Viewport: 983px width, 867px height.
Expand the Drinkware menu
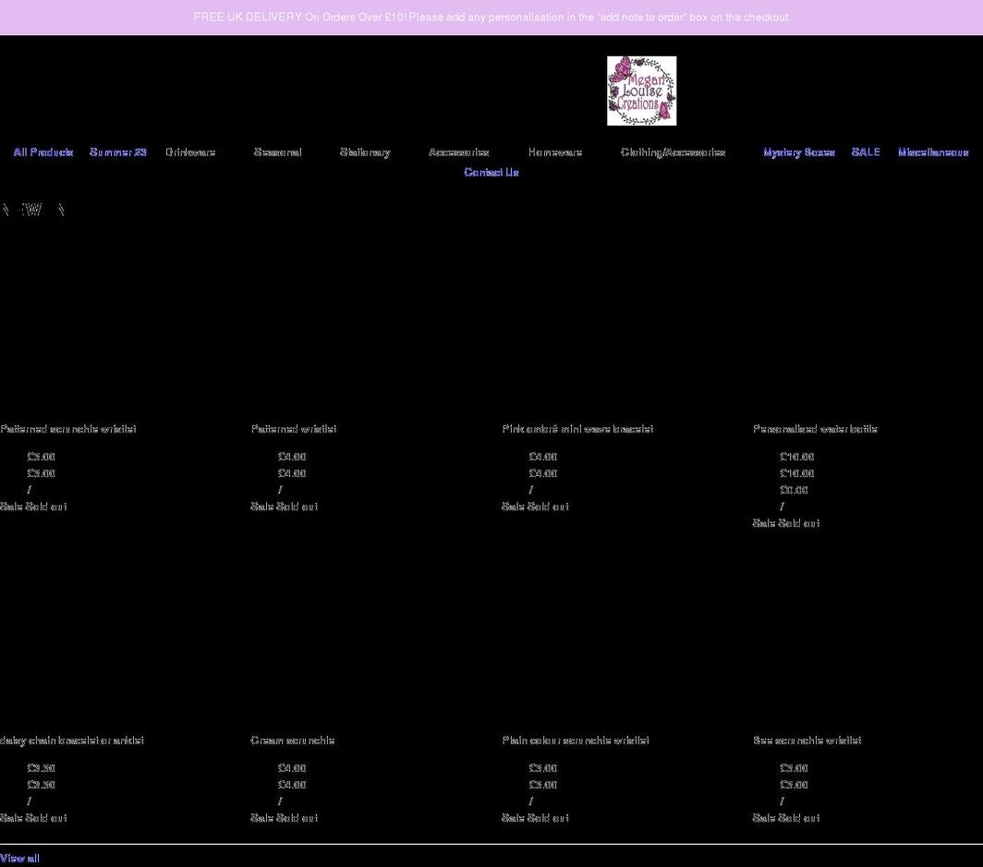click(x=190, y=153)
